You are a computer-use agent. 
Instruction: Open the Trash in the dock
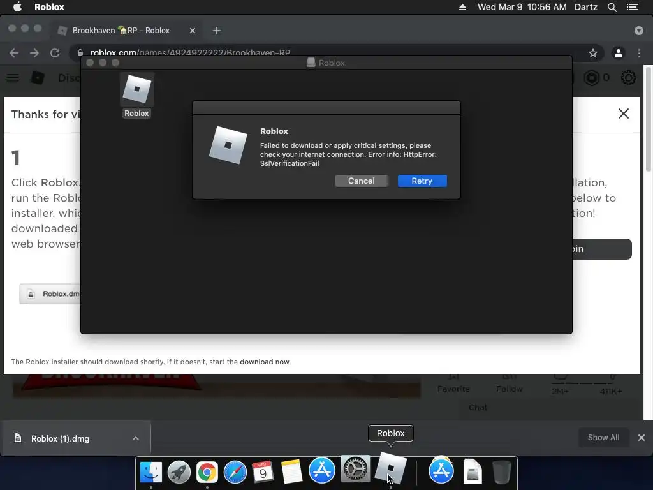pyautogui.click(x=501, y=471)
